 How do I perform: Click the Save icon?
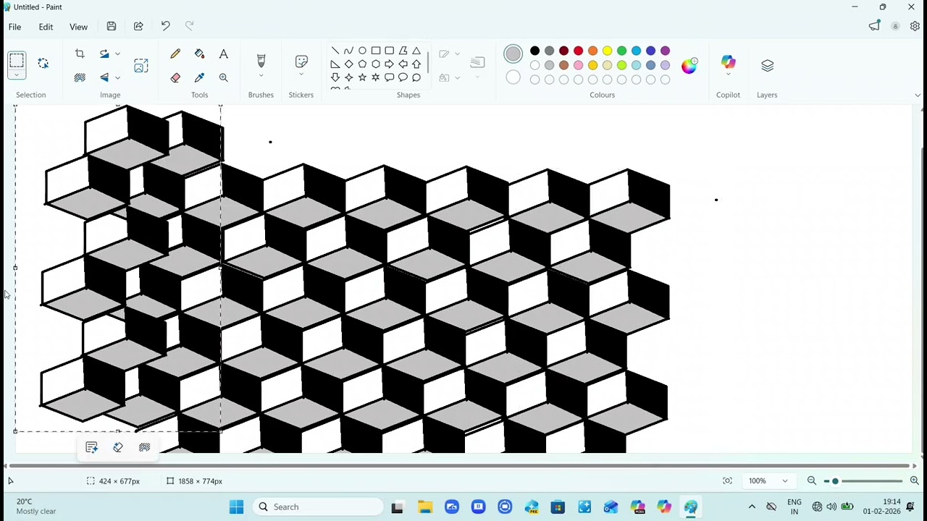tap(112, 27)
